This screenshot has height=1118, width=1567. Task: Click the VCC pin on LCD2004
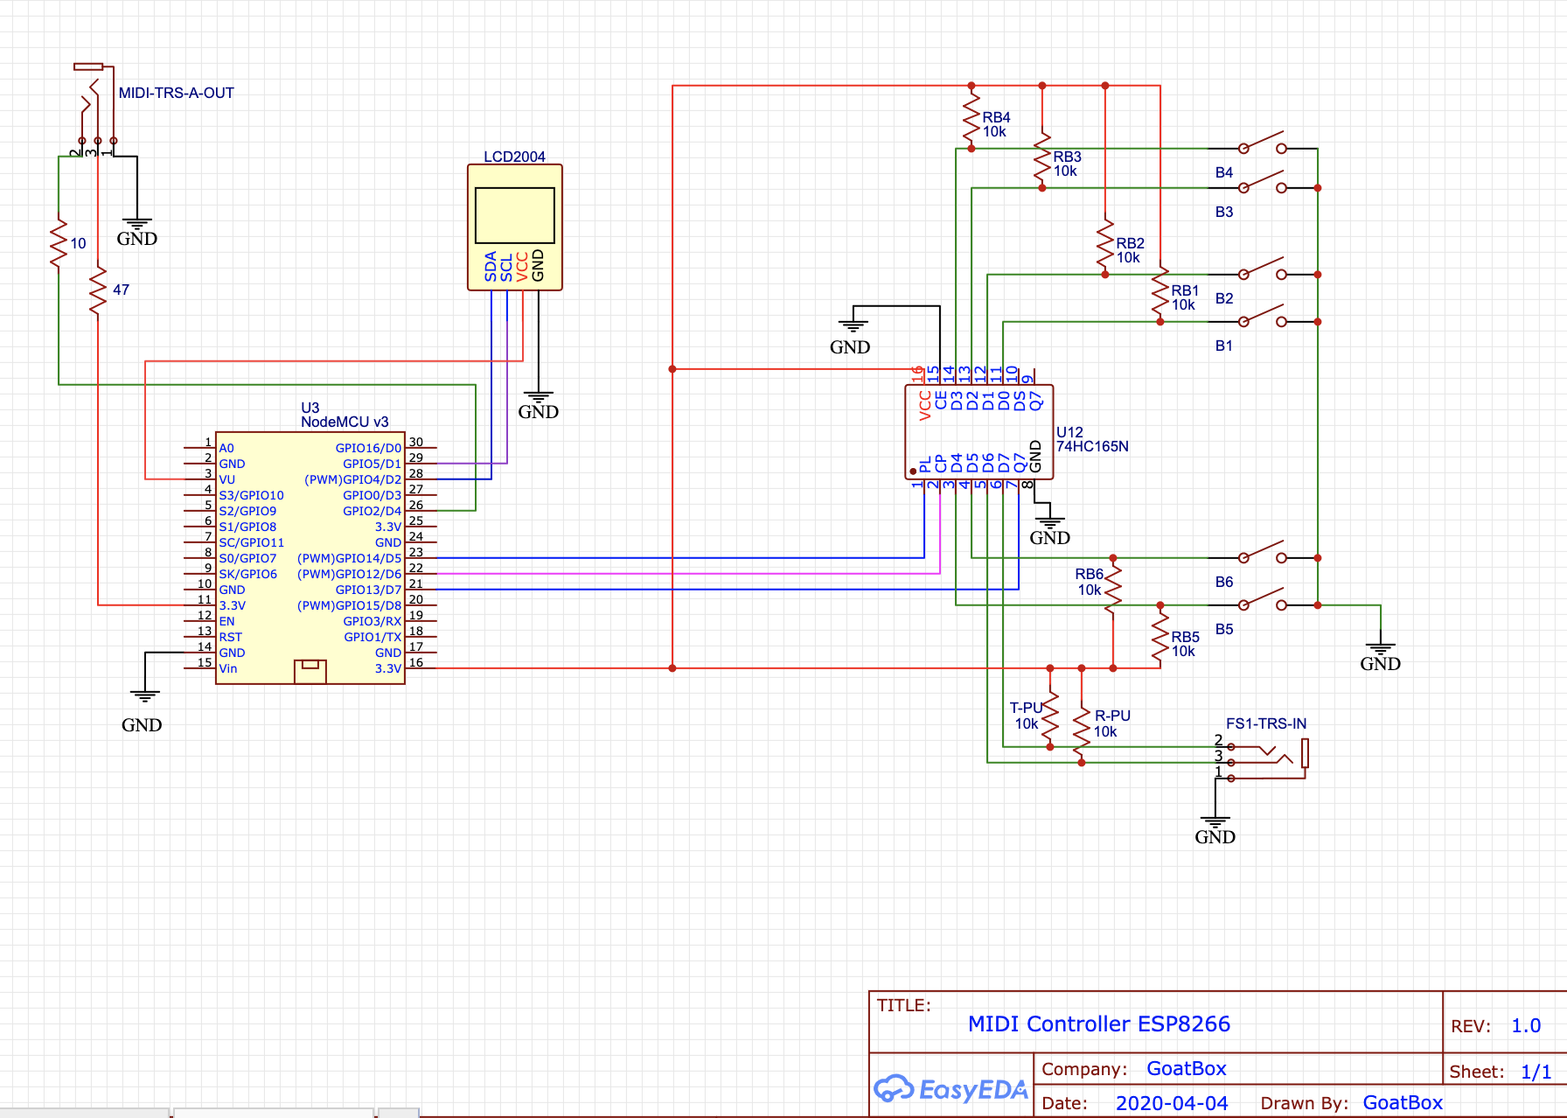pyautogui.click(x=522, y=267)
